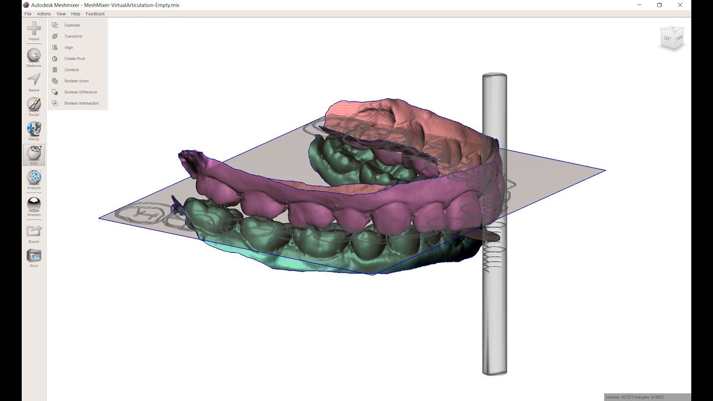
Task: Click the Boolean Difference icon
Action: coord(55,92)
